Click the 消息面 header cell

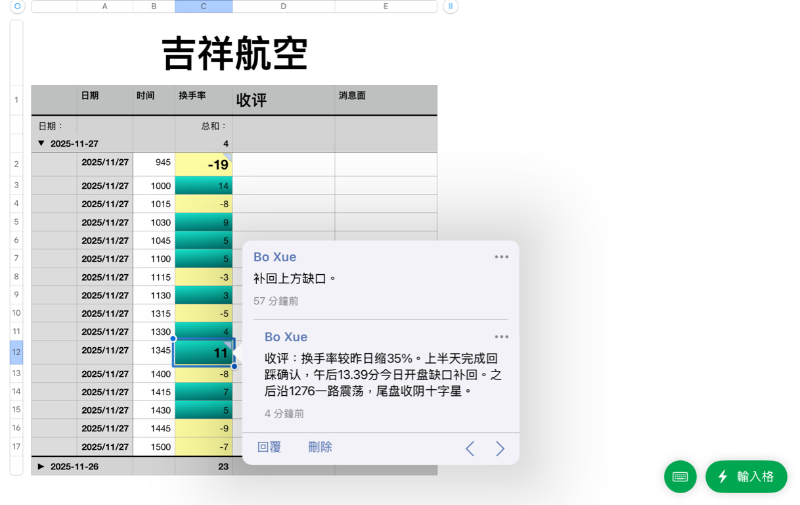pos(386,100)
